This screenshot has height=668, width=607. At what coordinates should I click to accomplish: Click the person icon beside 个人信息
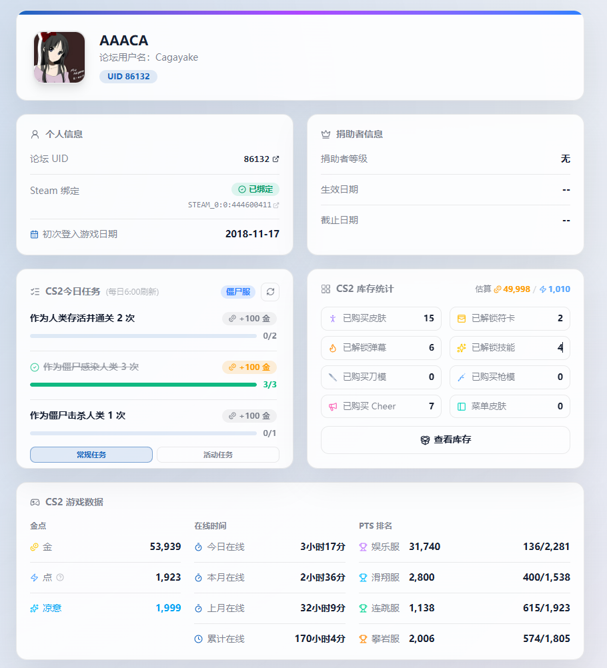tap(35, 135)
